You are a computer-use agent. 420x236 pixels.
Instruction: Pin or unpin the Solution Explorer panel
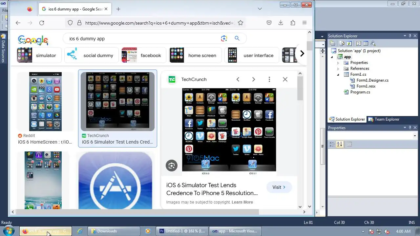[x=410, y=36]
